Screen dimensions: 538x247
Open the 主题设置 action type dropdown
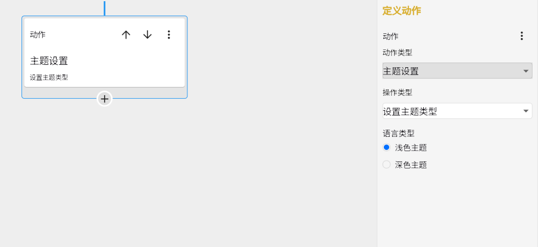coord(452,71)
